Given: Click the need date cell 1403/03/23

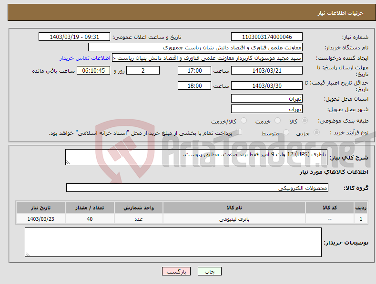Looking at the screenshot, I should coord(41,219).
